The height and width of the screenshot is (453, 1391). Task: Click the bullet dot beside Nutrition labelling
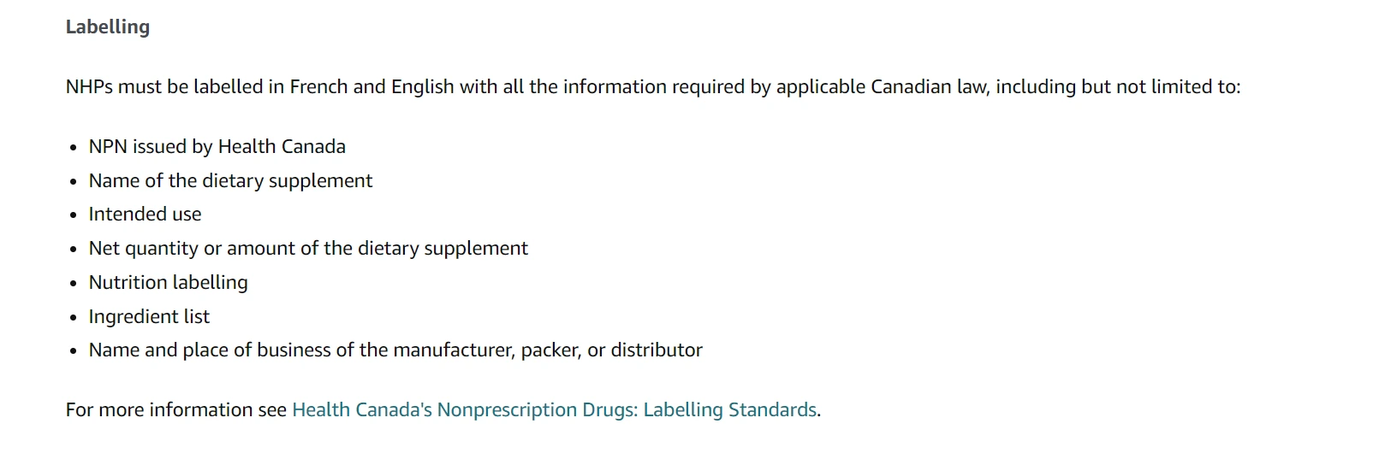tap(74, 284)
